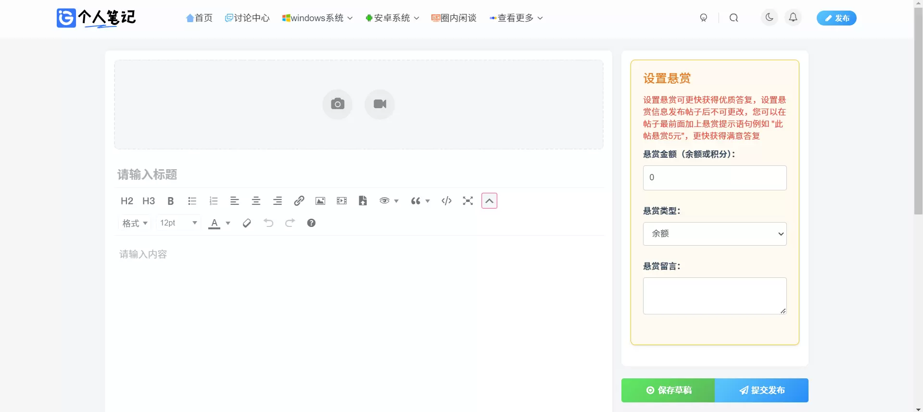Click 提交发布 submit button
The image size is (923, 412).
point(762,390)
